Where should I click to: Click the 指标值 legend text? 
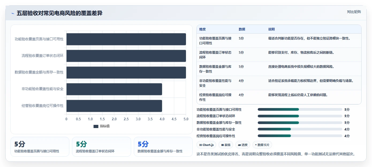pos(105,126)
